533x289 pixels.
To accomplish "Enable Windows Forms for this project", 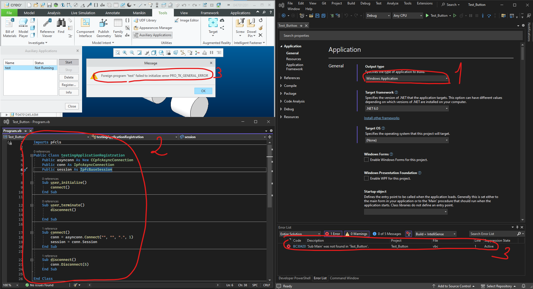I will pos(366,160).
